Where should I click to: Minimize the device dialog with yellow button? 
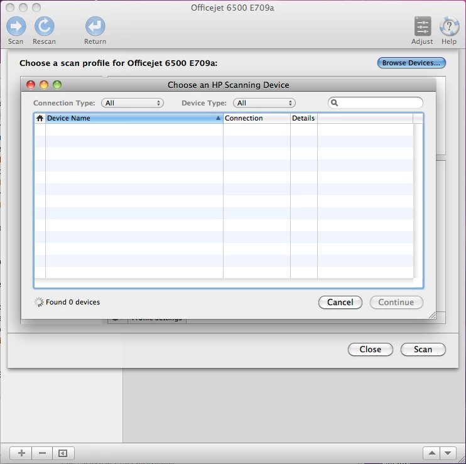(44, 85)
